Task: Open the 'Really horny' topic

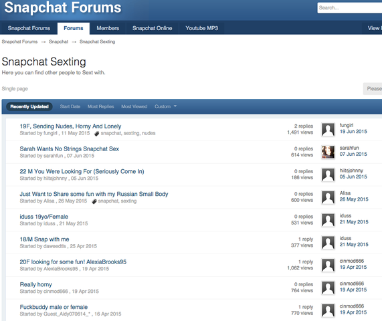Action: pos(36,284)
